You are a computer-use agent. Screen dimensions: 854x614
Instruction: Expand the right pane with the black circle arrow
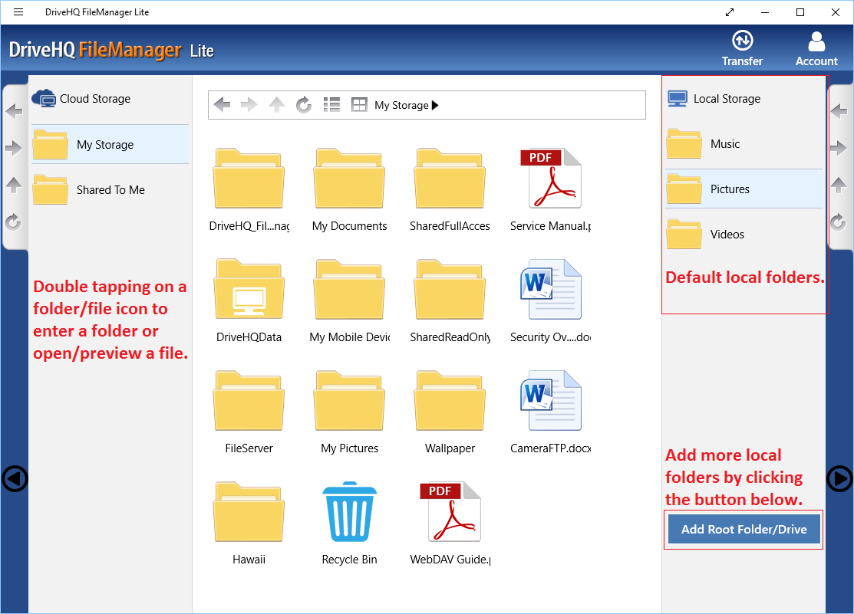pos(839,479)
